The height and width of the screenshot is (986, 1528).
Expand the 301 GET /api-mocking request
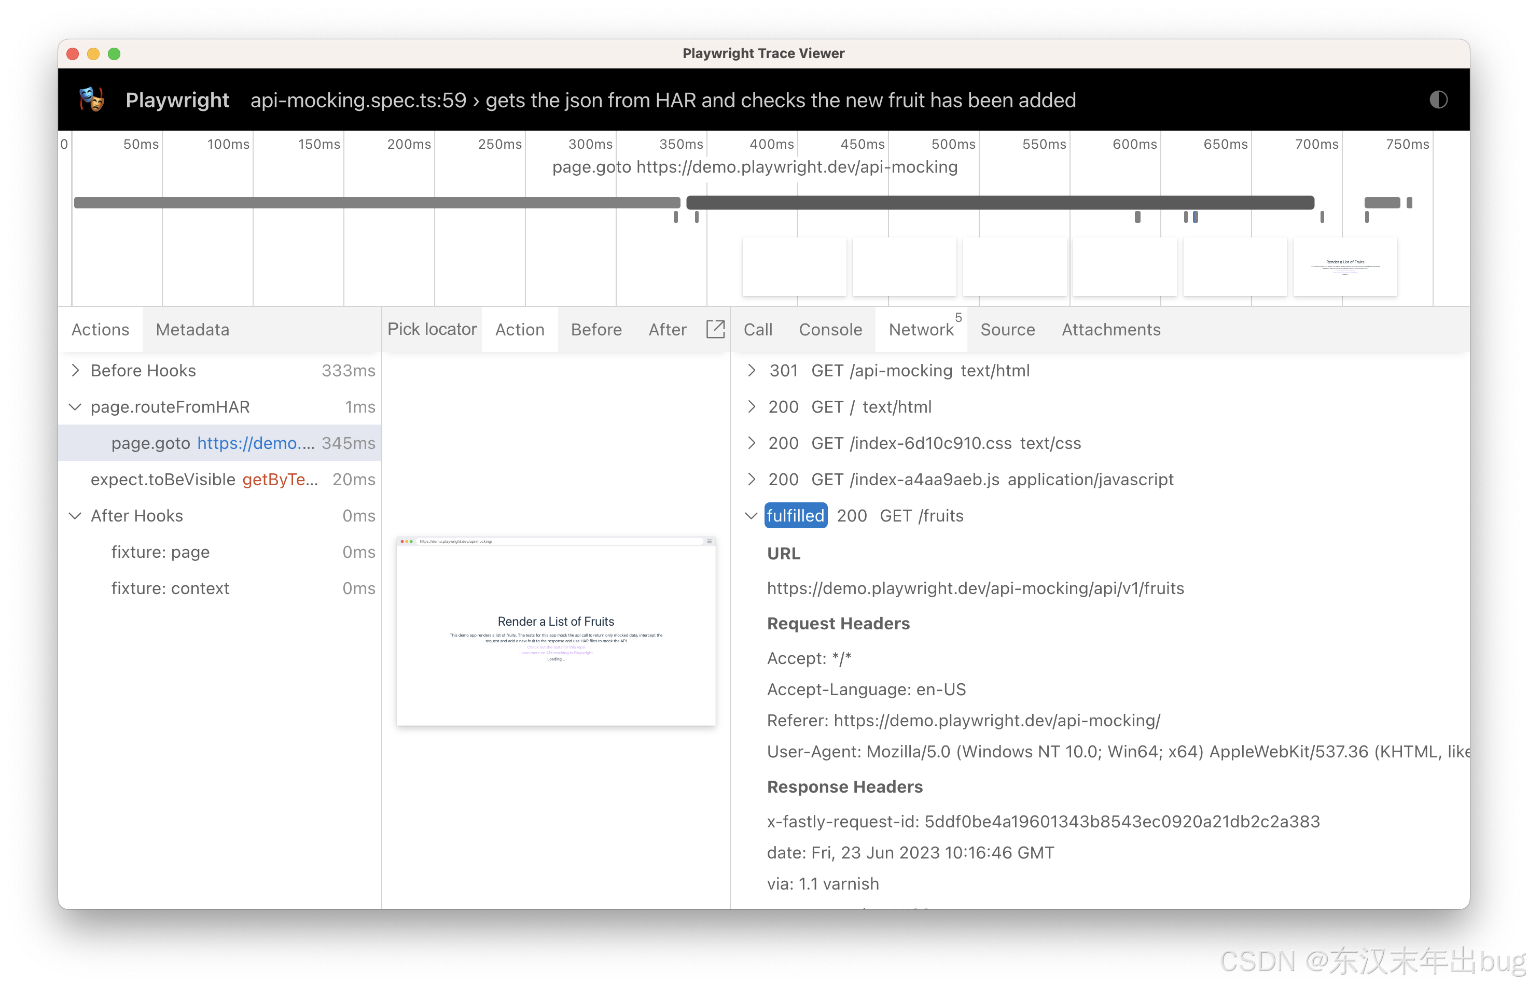(x=751, y=370)
